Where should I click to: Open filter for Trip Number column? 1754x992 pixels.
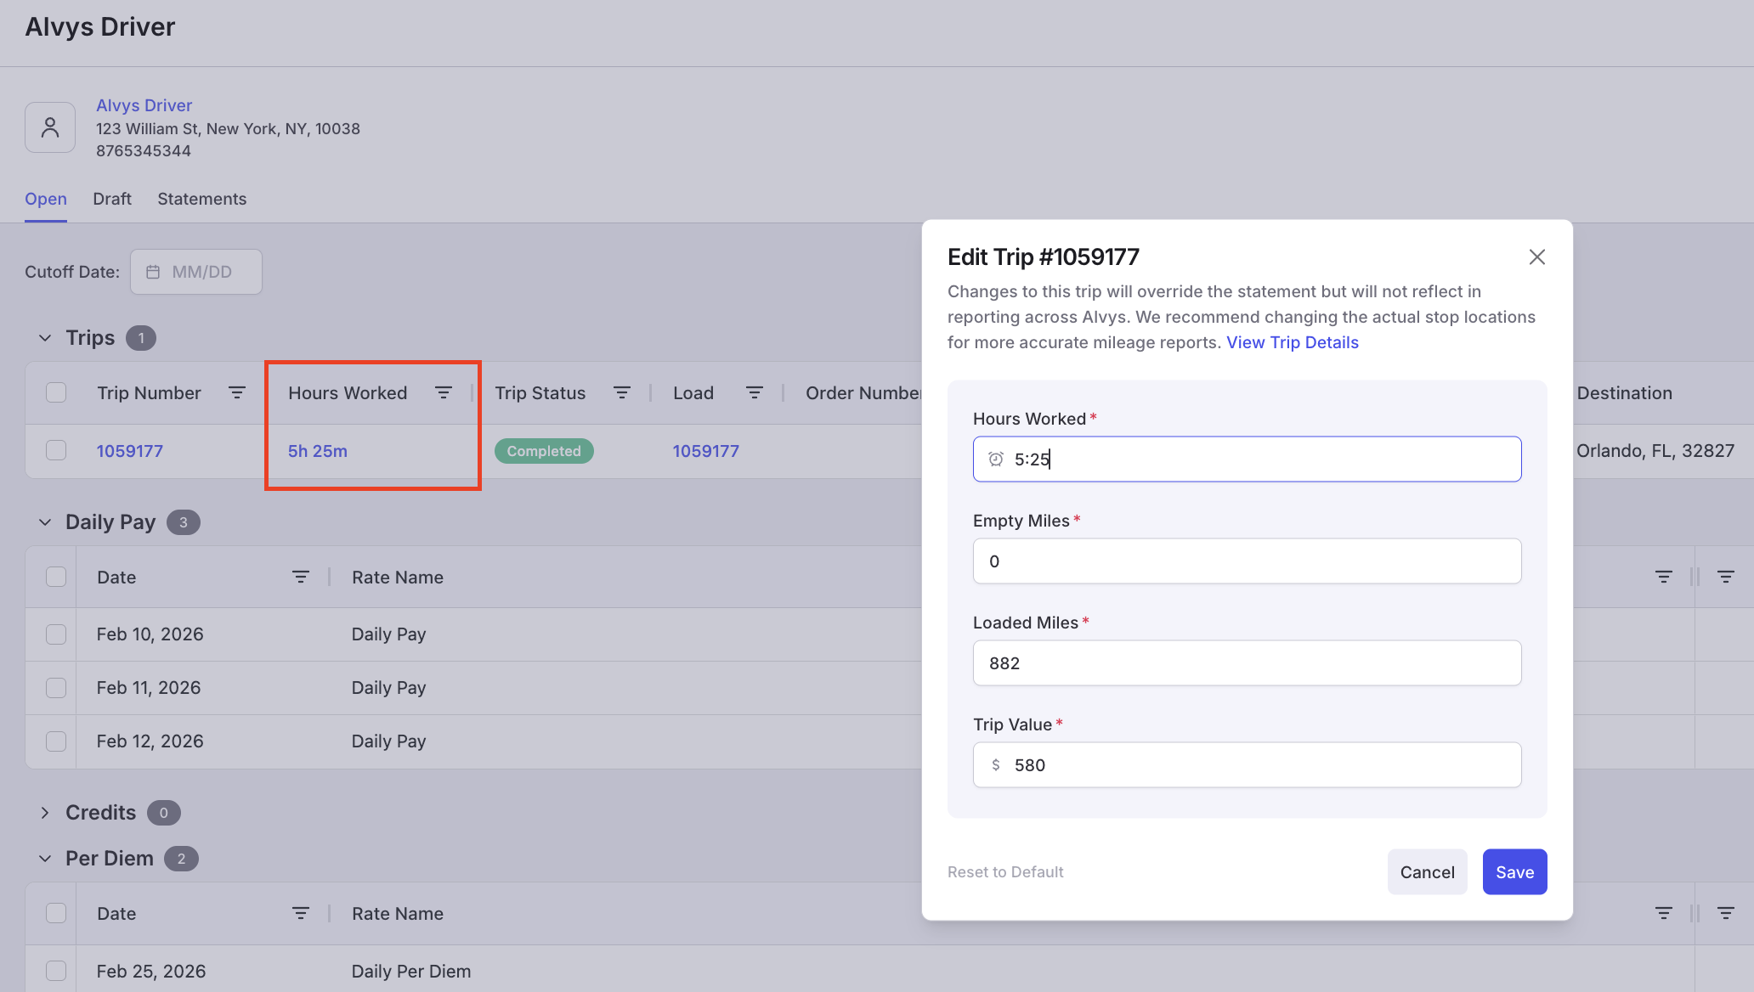pyautogui.click(x=237, y=392)
